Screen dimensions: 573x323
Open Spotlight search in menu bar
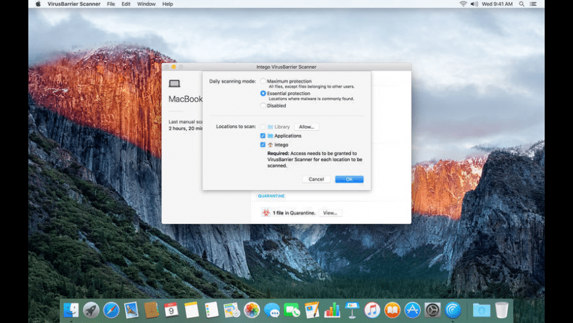[x=522, y=4]
